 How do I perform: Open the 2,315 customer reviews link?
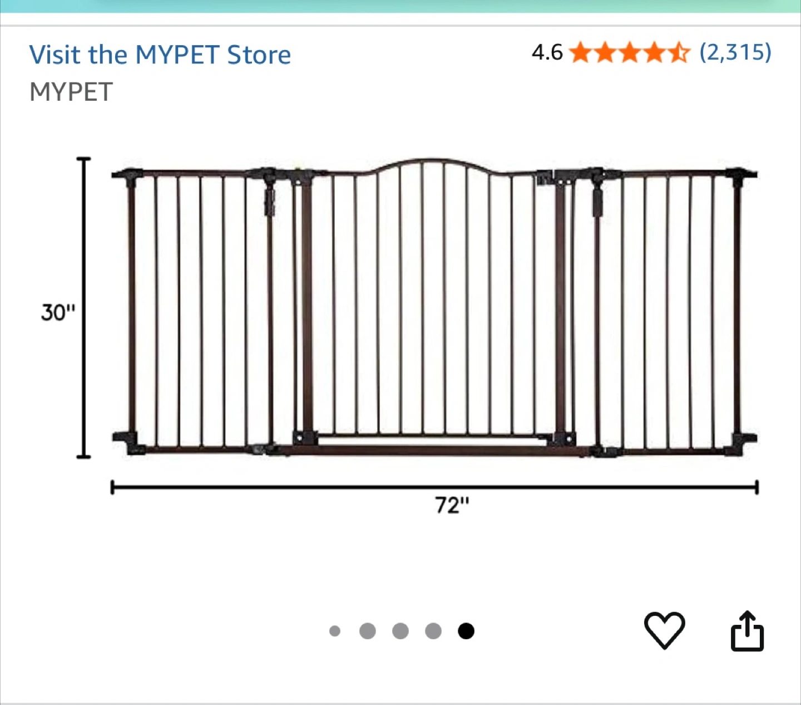point(735,52)
